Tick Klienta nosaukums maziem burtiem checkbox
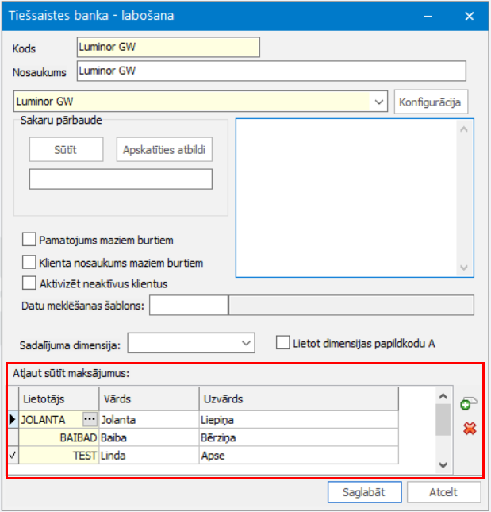 click(x=29, y=262)
